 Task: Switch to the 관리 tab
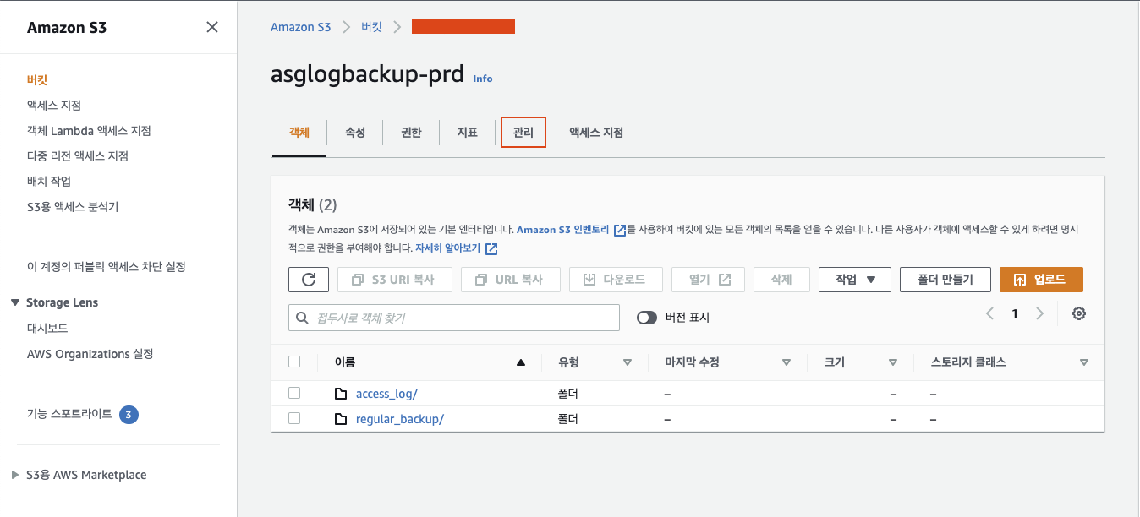click(x=523, y=133)
